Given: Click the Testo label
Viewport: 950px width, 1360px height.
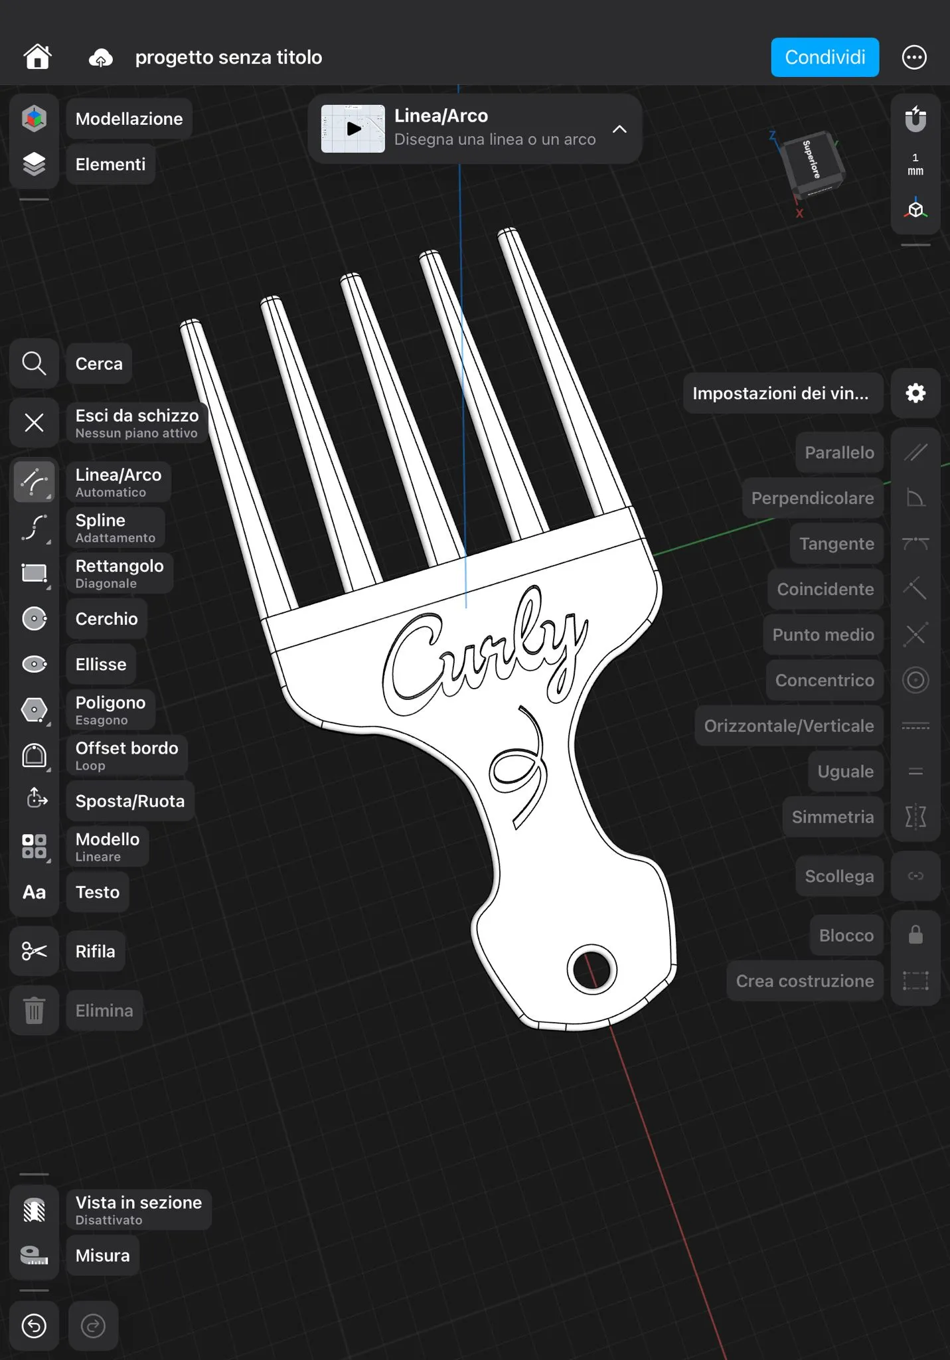Looking at the screenshot, I should 98,892.
